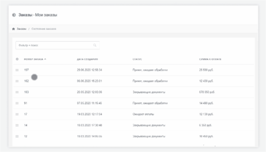The image size is (266, 152).
Task: Open row menu icon for order 12
Action: [17, 136]
